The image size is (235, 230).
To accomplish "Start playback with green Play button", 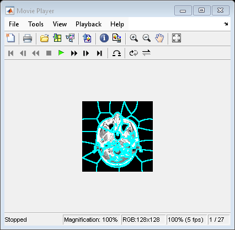I will click(x=61, y=53).
